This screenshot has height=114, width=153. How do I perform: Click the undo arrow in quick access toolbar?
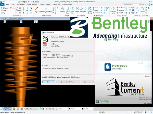pos(28,2)
